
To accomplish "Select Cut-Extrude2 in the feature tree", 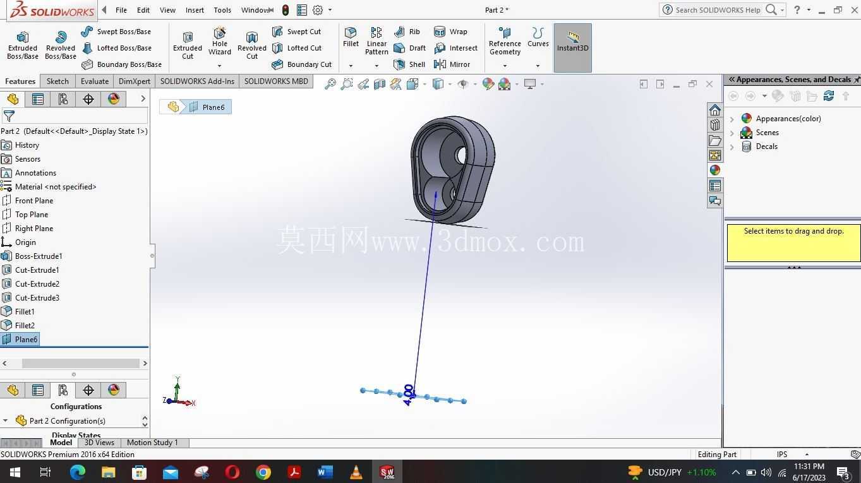I will click(x=37, y=284).
